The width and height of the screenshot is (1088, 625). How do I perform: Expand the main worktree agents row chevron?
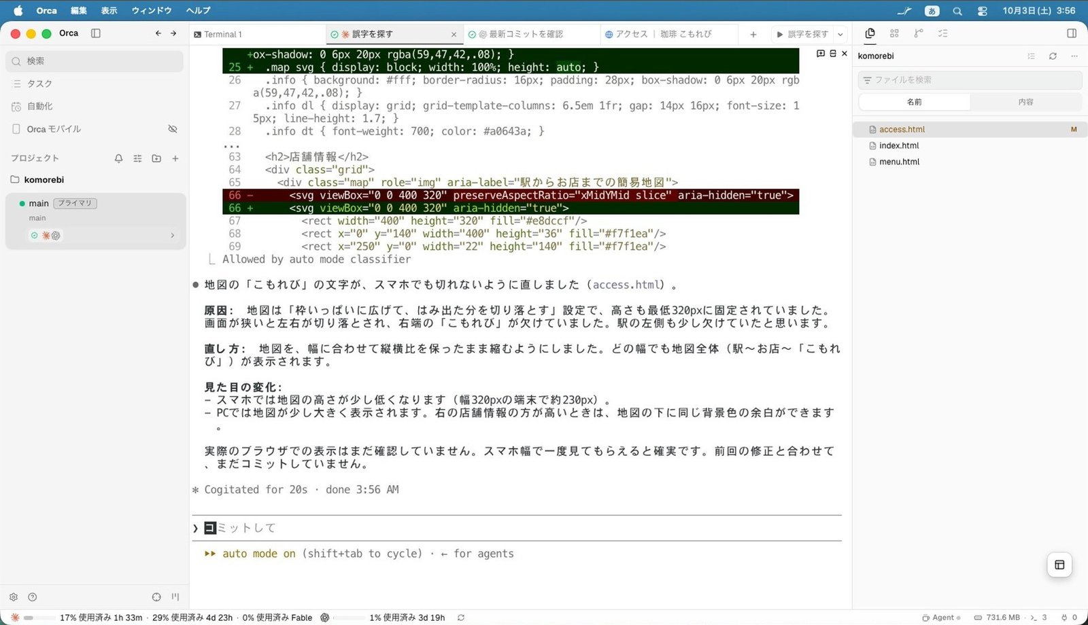click(x=173, y=236)
